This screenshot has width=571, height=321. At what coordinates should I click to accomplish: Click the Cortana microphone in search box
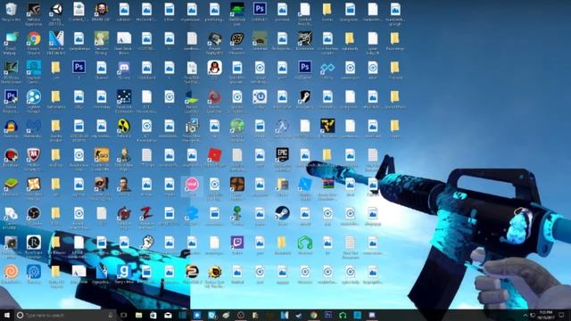(x=111, y=315)
